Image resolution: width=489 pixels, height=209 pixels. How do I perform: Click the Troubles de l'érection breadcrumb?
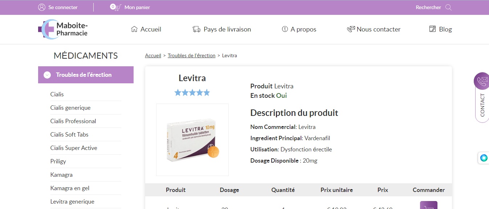[191, 55]
